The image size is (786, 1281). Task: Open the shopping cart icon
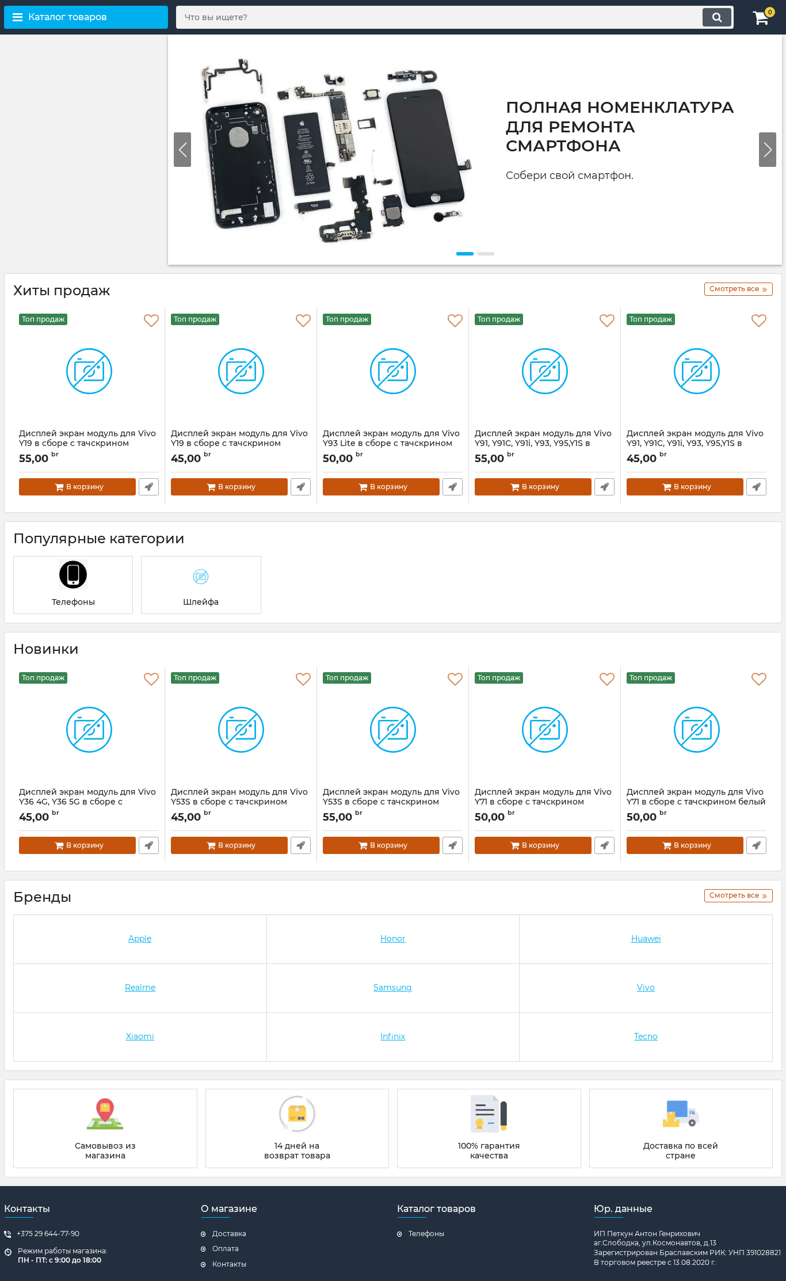pos(762,17)
